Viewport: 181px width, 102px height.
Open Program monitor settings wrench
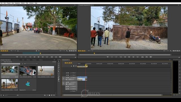(x=171, y=51)
